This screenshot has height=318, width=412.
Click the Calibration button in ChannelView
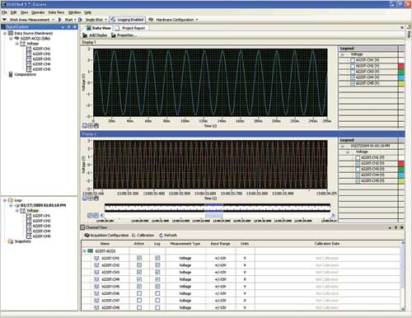click(143, 236)
